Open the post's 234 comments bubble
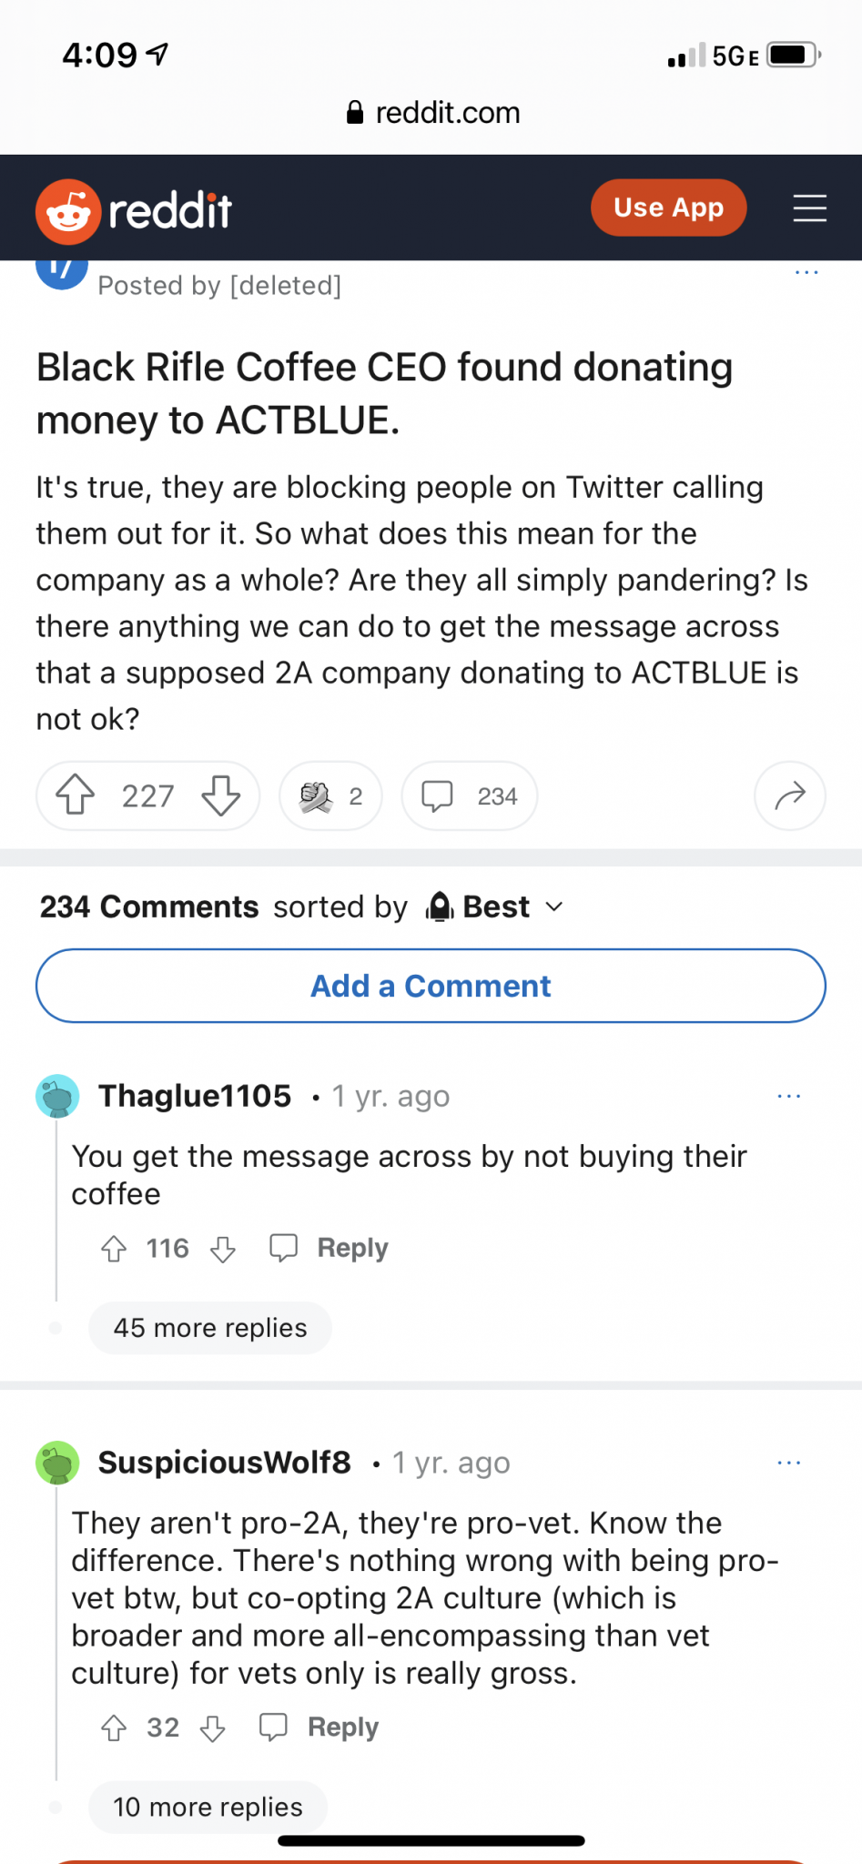 469,796
